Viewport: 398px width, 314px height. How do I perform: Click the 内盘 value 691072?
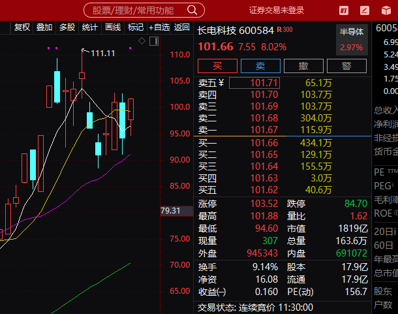tap(352, 253)
